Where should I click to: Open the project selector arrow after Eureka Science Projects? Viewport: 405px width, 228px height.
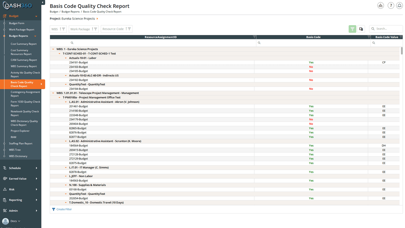point(97,19)
